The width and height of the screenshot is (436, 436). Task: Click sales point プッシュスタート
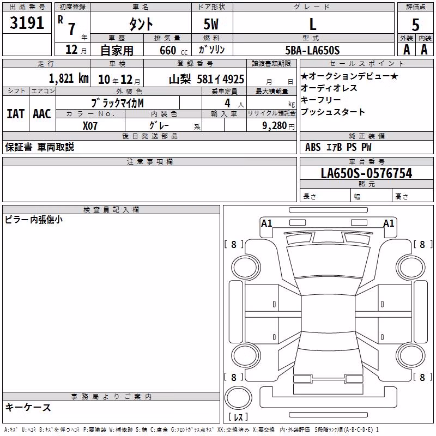click(x=333, y=112)
